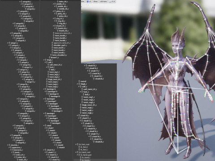Collapse the wings39_r bone branch
Screen dimensions: 215x161
[10, 136]
